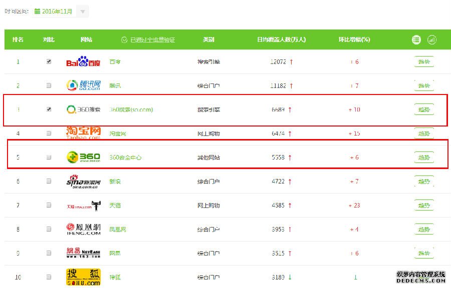This screenshot has height=288, width=451.
Task: Open the 搜狐 site link
Action: [x=115, y=277]
